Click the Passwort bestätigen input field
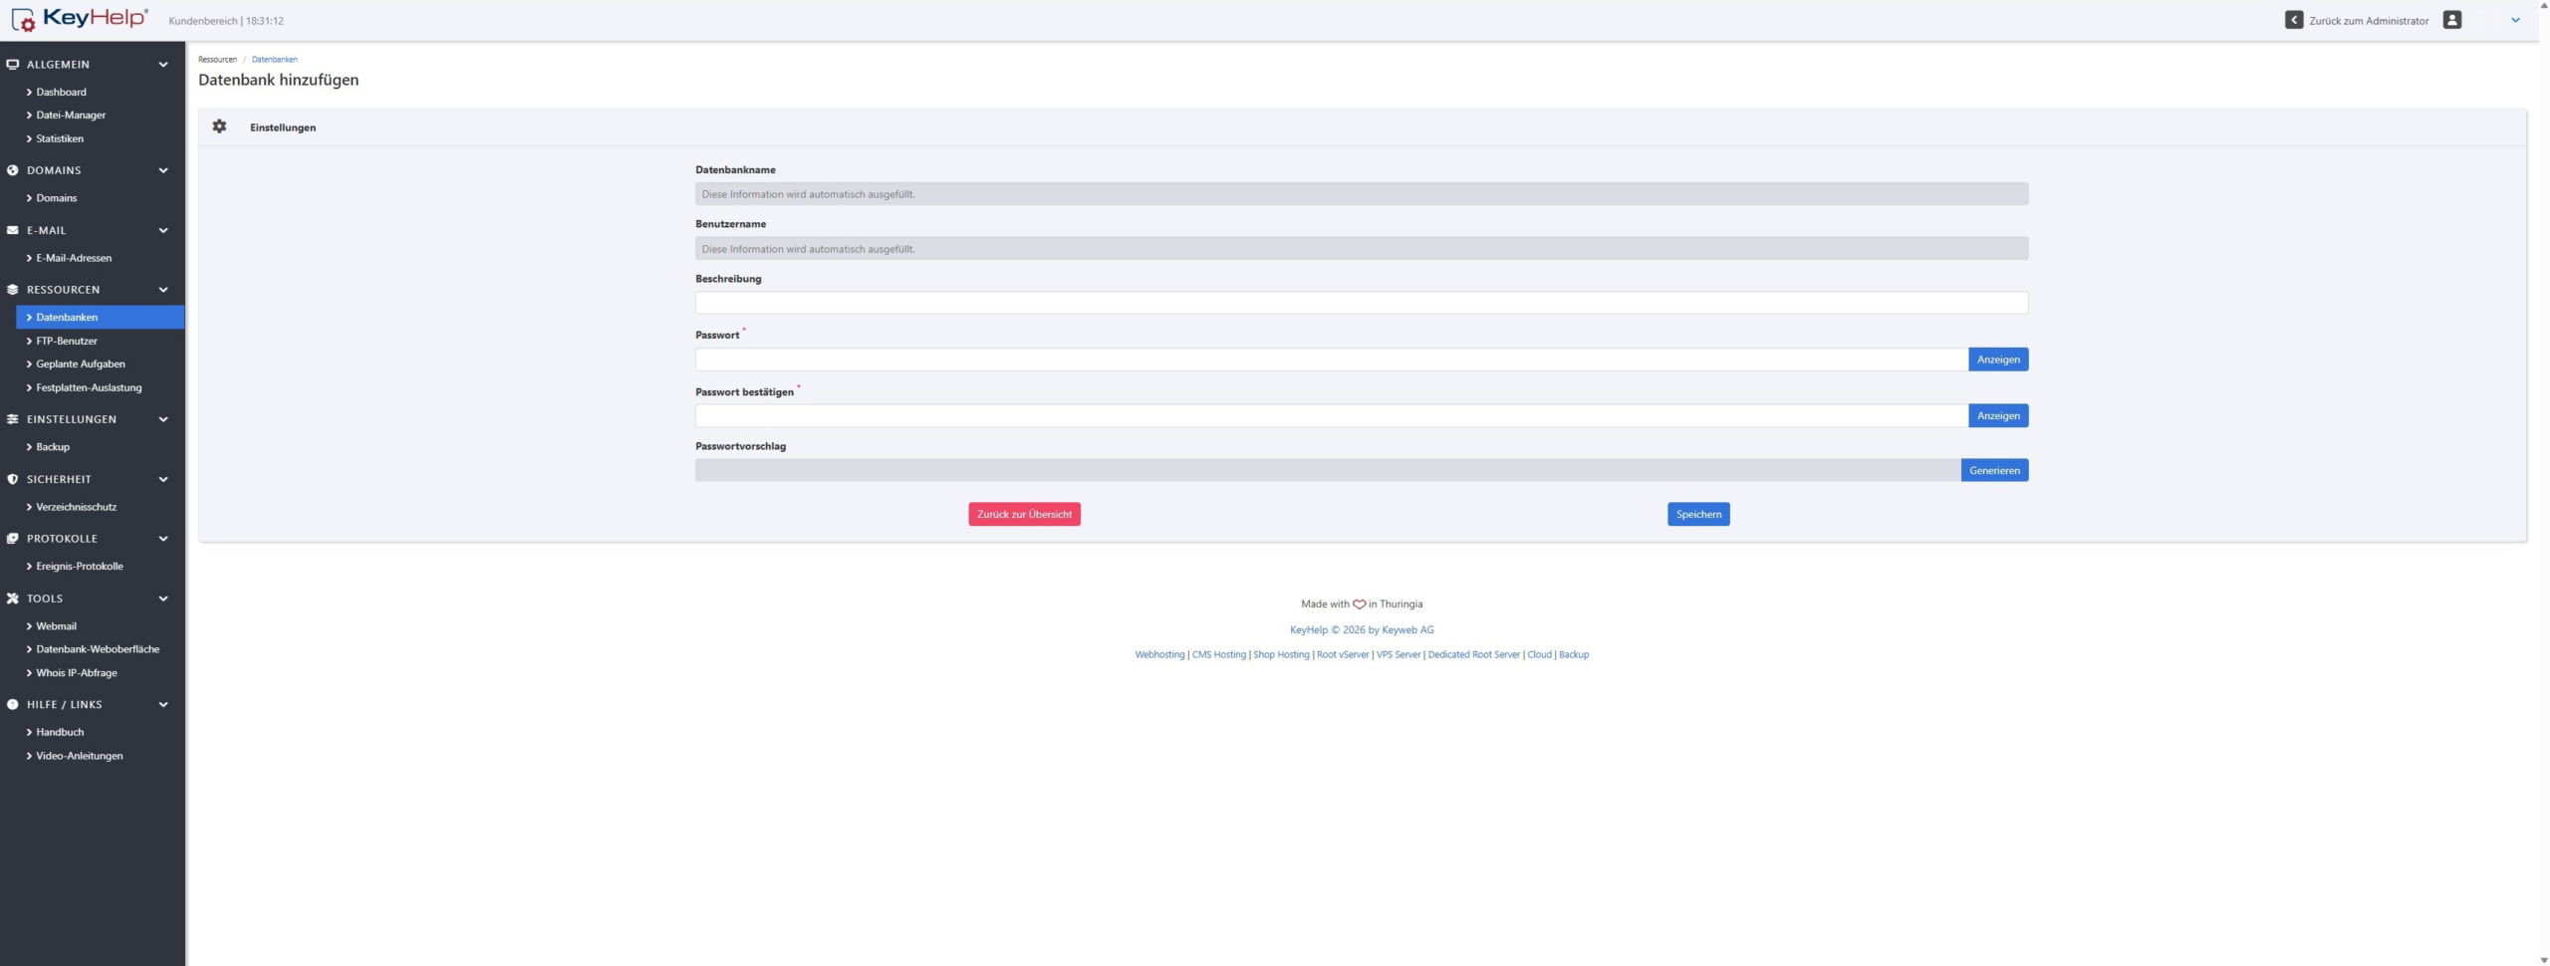The image size is (2550, 966). click(x=1332, y=415)
